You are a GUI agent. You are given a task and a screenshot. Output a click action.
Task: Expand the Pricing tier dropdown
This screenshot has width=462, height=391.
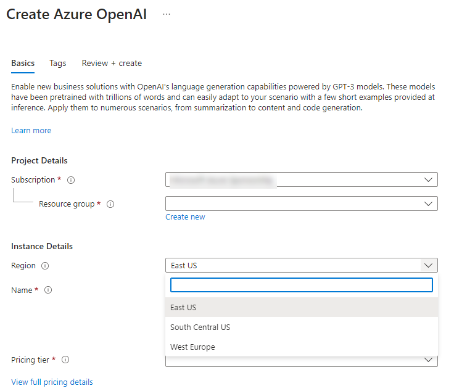tap(302, 361)
